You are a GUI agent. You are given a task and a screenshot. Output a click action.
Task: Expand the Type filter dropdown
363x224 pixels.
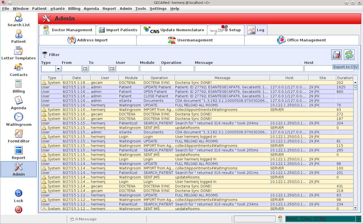click(x=58, y=69)
